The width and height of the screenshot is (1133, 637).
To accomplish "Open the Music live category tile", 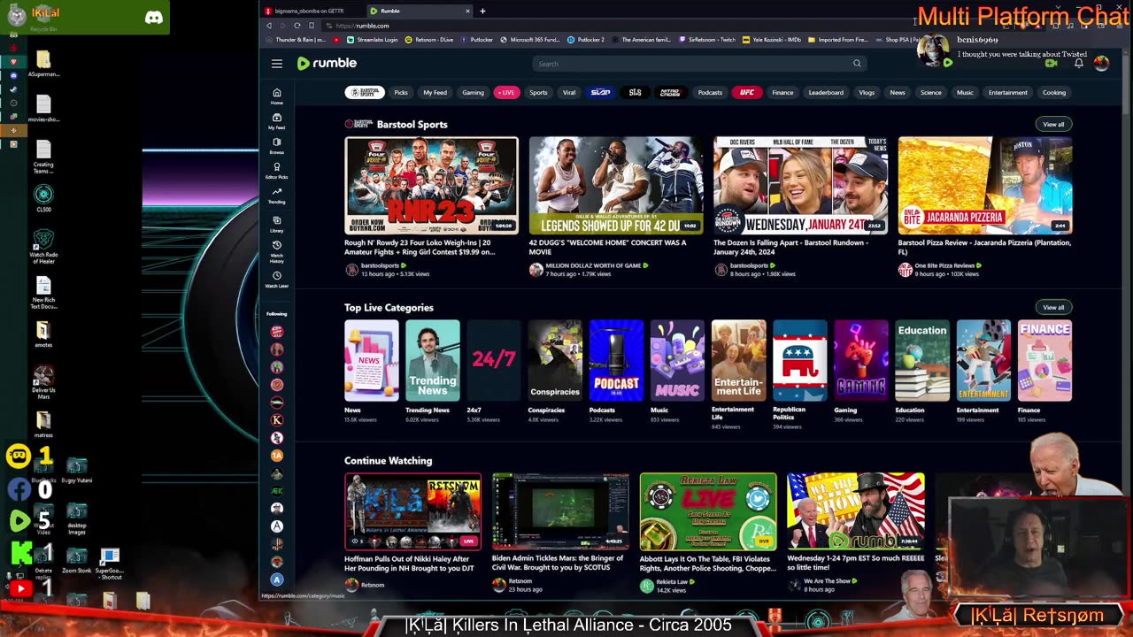I will (x=677, y=360).
